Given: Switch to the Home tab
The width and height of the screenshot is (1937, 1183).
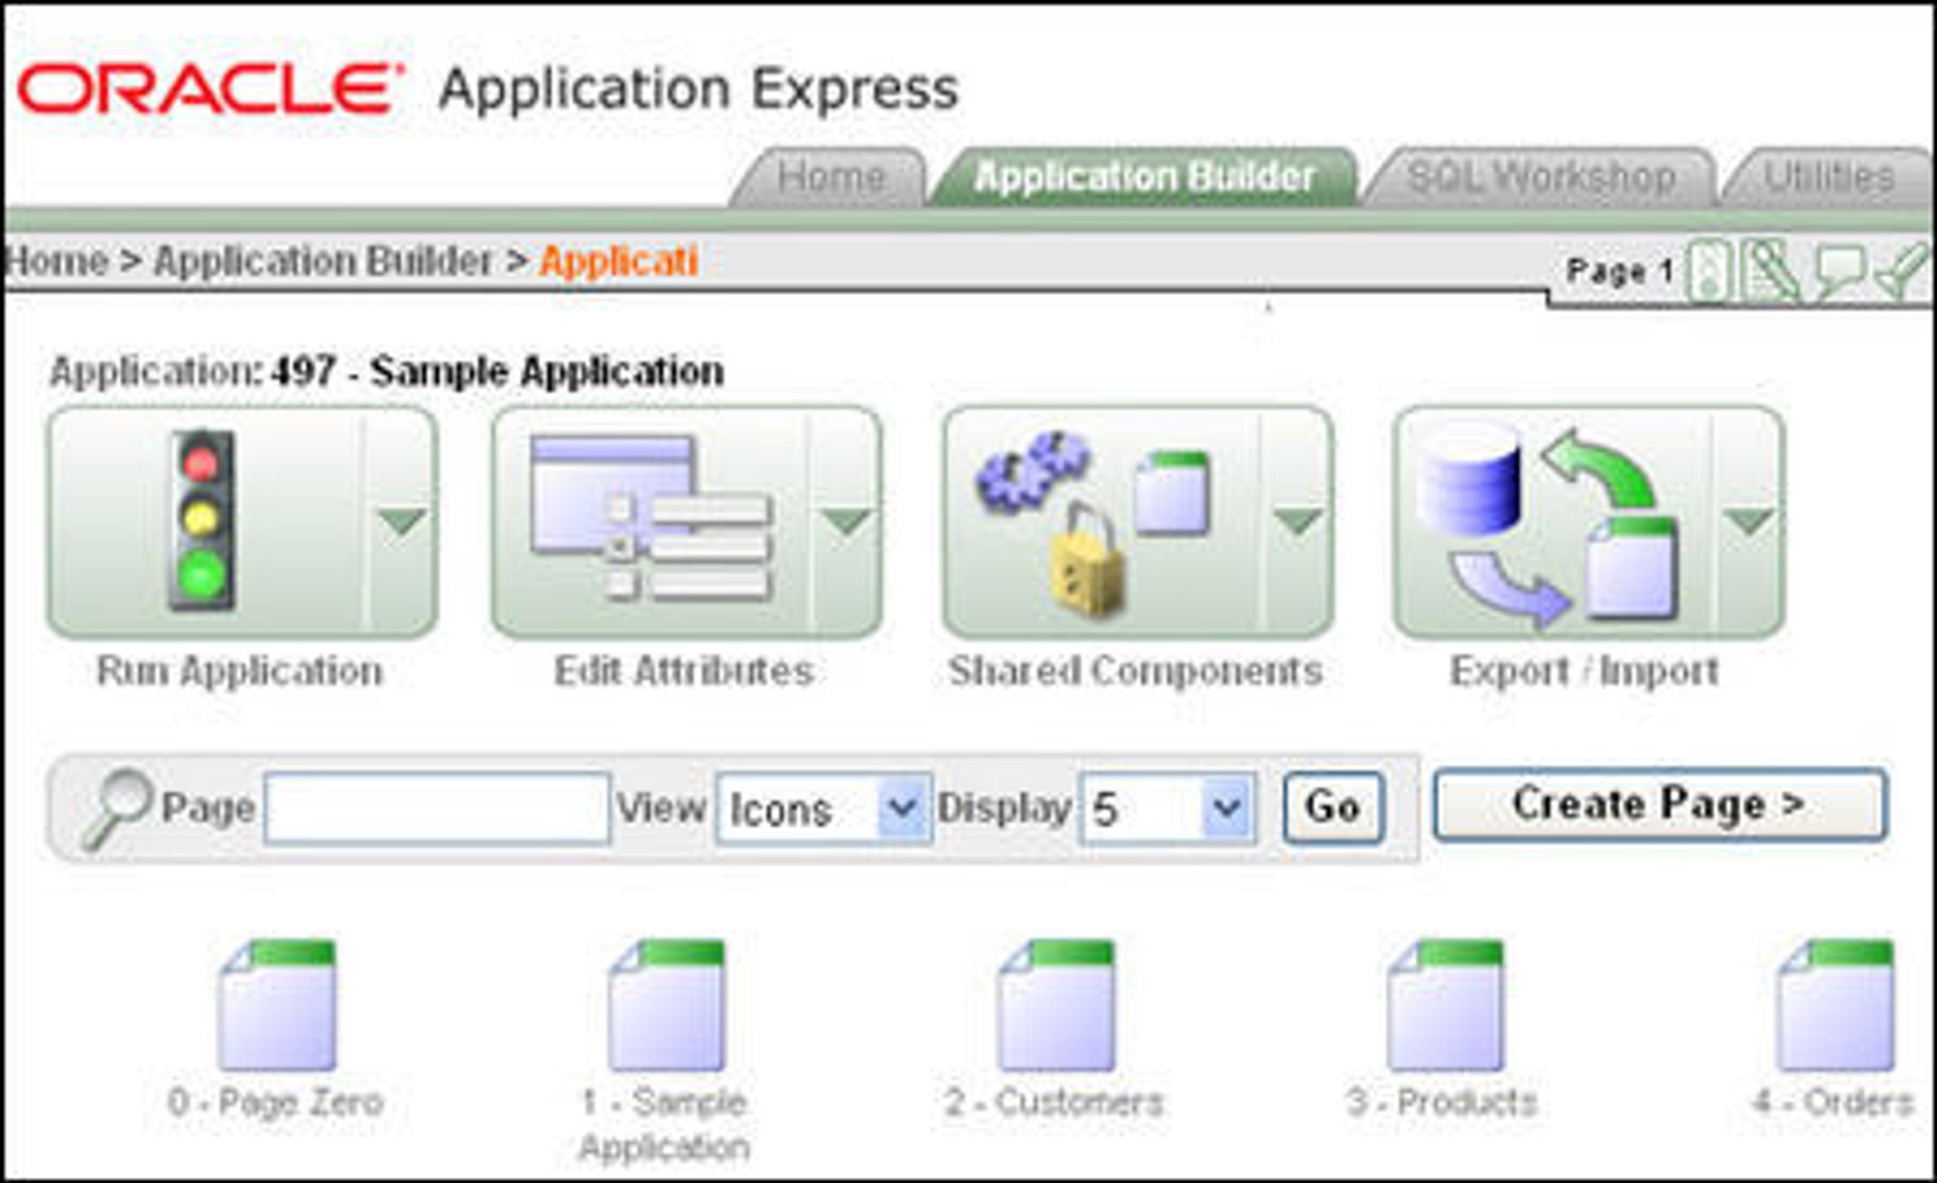Looking at the screenshot, I should 830,177.
